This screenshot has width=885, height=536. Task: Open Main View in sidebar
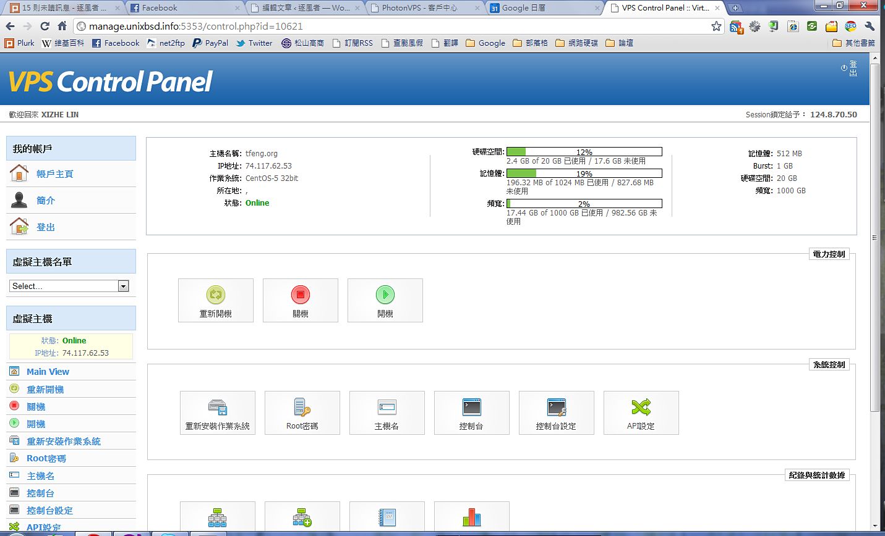48,372
